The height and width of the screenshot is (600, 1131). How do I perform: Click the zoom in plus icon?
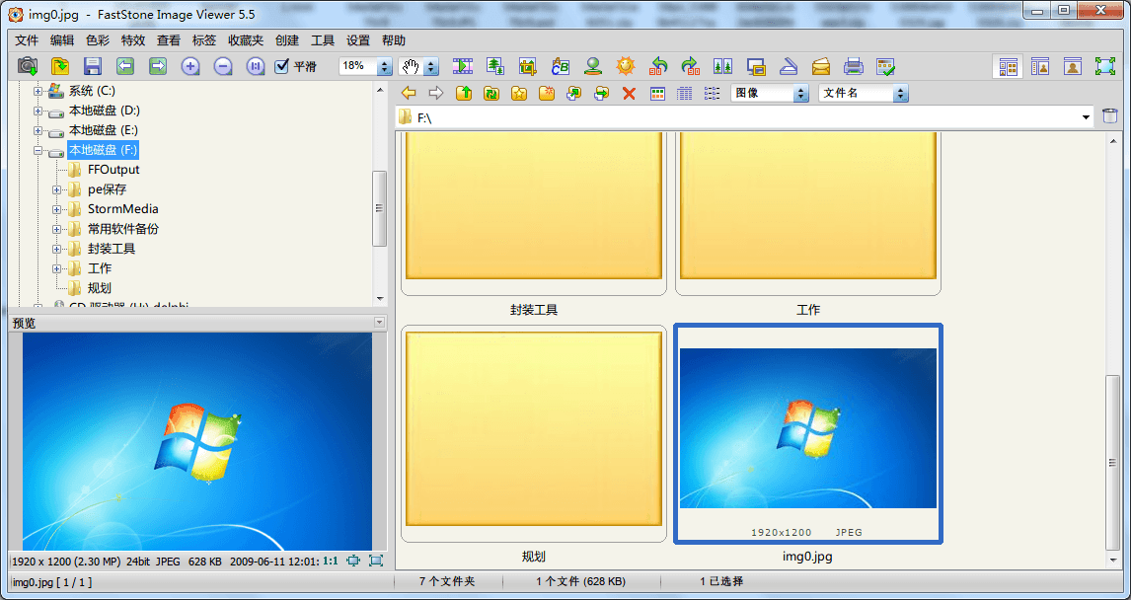pos(190,66)
